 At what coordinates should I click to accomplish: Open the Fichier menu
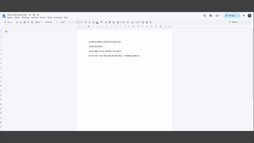(10, 17)
